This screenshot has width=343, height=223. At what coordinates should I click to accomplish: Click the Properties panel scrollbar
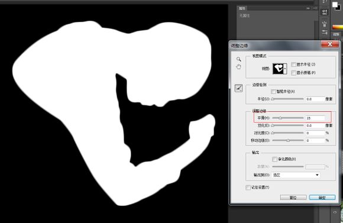tap(316, 31)
